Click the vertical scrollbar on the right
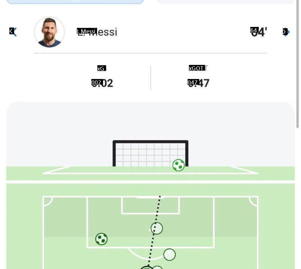 click(298, 64)
